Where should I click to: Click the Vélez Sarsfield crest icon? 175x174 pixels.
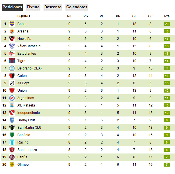point(12,46)
